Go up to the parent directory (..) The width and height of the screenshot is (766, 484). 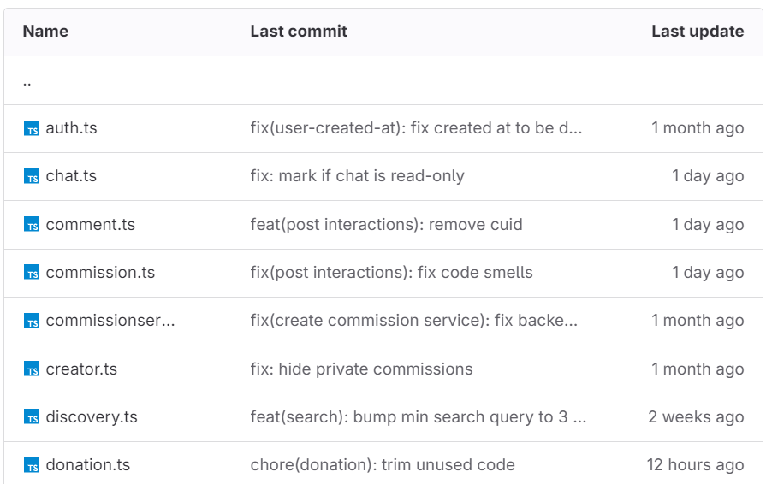(27, 82)
